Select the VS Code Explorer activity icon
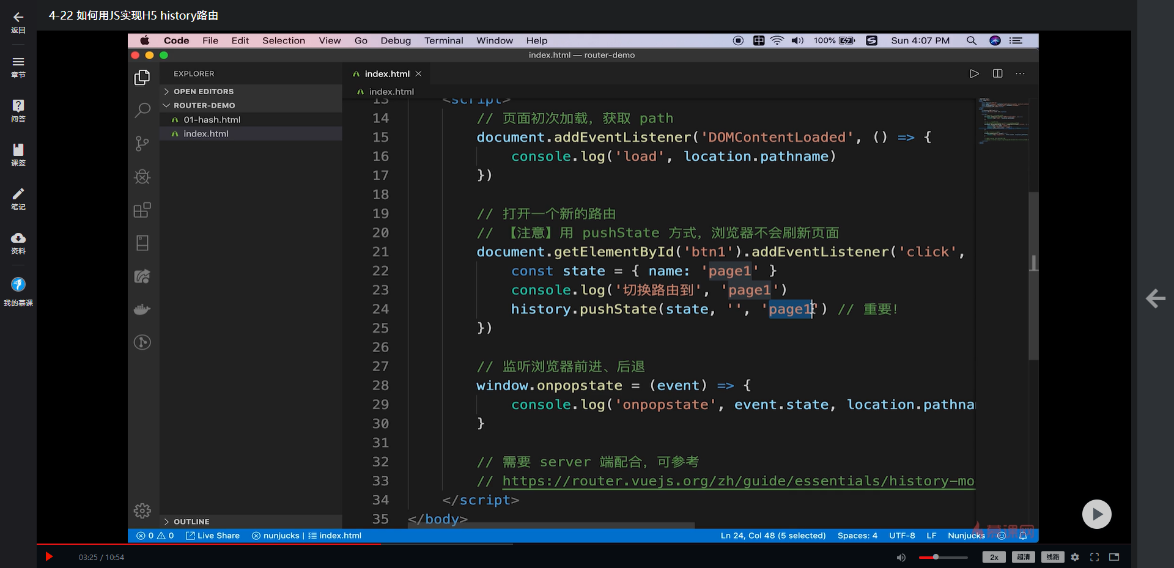 click(x=142, y=78)
